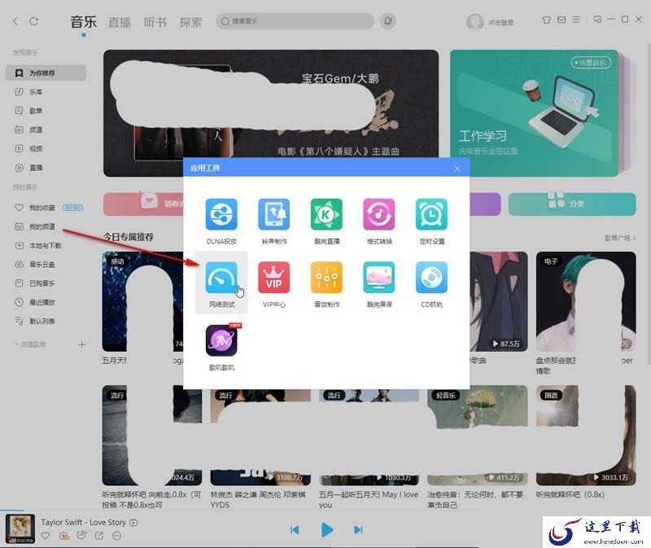Image resolution: width=651 pixels, height=548 pixels.
Task: Switch to the 探索 tab
Action: click(x=190, y=22)
